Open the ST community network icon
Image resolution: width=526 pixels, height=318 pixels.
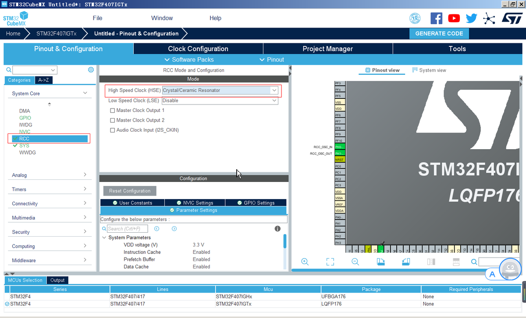pyautogui.click(x=489, y=18)
